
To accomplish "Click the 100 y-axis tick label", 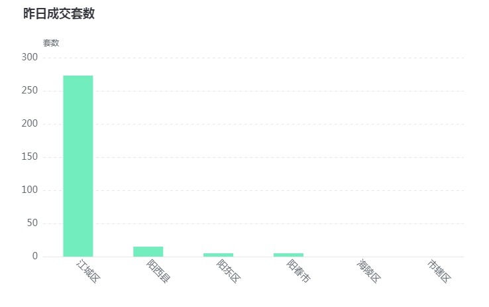I will click(30, 190).
